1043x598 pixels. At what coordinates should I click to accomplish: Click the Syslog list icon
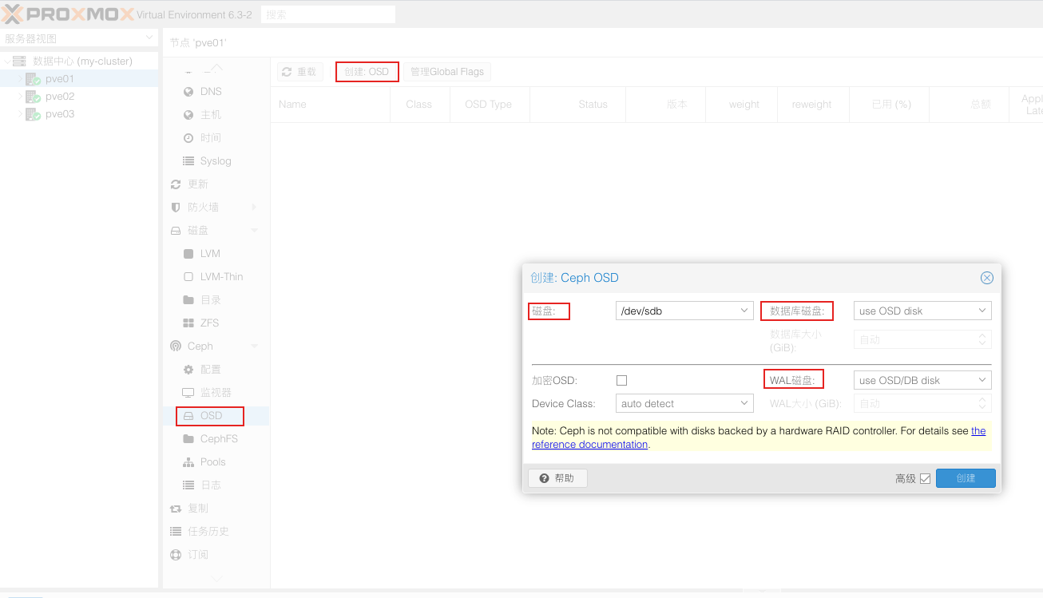[188, 161]
